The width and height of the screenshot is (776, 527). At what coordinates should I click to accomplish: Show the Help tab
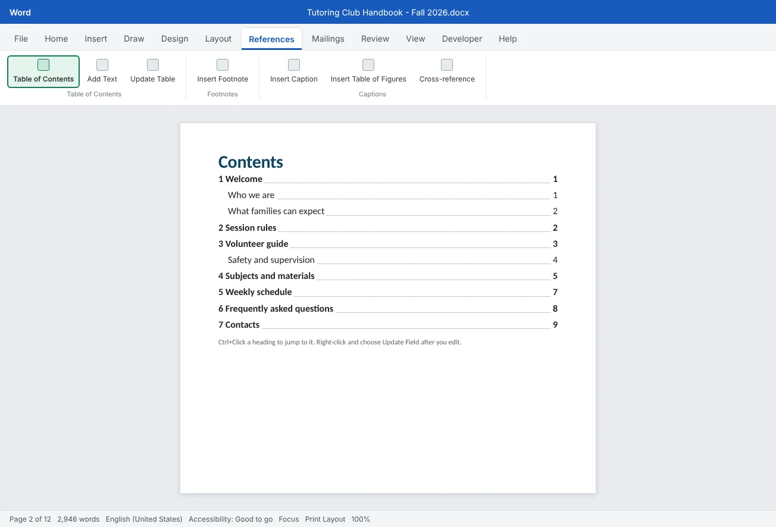pos(508,39)
